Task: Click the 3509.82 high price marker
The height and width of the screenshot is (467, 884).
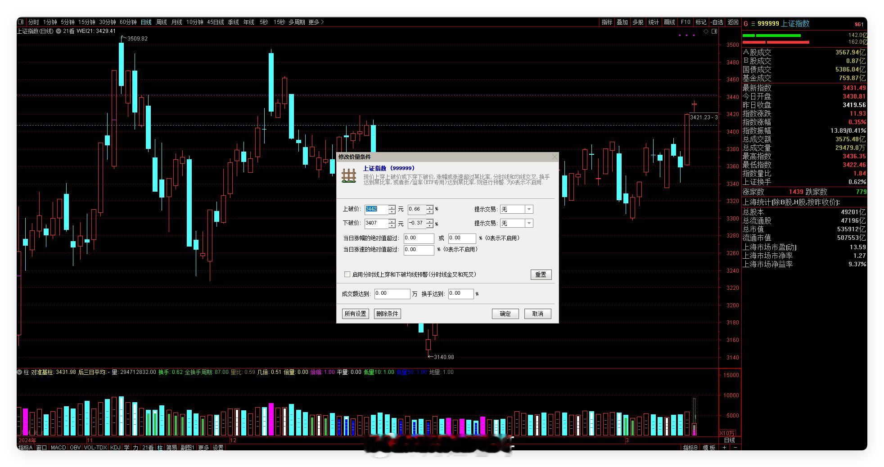Action: click(137, 39)
